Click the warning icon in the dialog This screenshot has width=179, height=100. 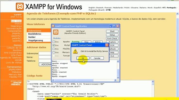(x=75, y=51)
